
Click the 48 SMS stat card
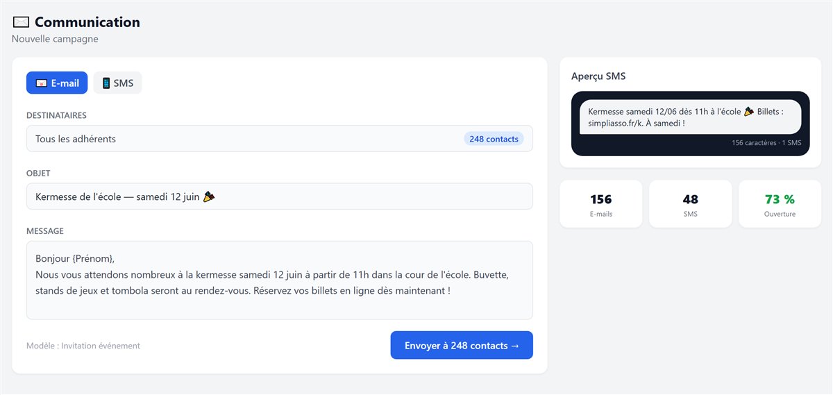(x=691, y=204)
